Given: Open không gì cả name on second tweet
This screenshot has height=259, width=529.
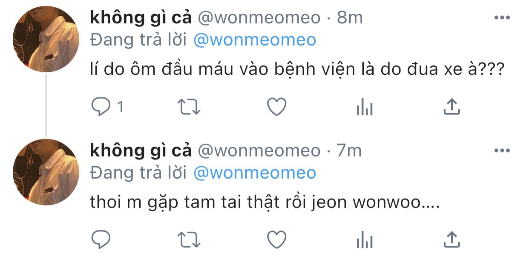Looking at the screenshot, I should [141, 151].
